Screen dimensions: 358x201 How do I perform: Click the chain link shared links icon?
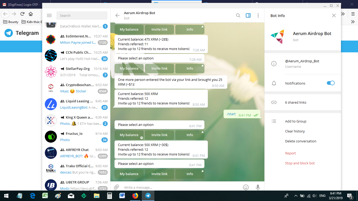[x=274, y=102]
